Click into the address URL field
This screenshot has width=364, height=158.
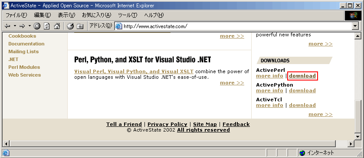(x=236, y=26)
